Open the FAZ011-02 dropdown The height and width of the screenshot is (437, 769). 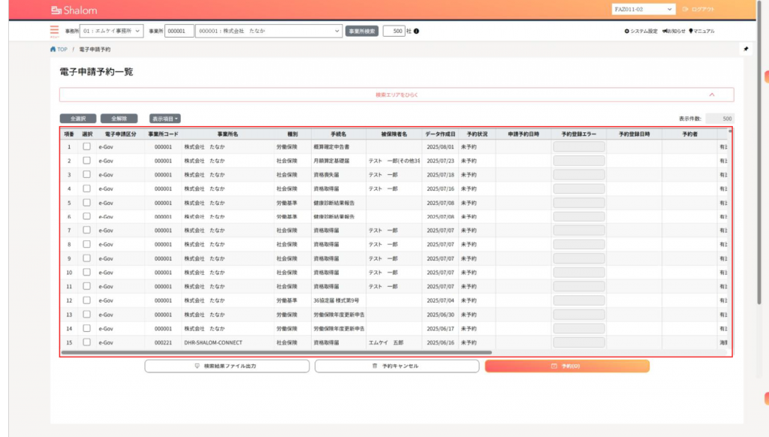[643, 9]
